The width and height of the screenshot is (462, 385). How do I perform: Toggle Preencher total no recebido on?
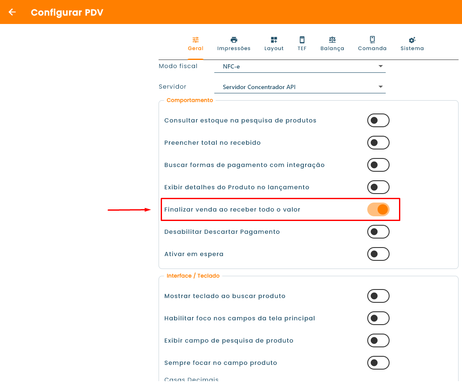[x=378, y=143]
